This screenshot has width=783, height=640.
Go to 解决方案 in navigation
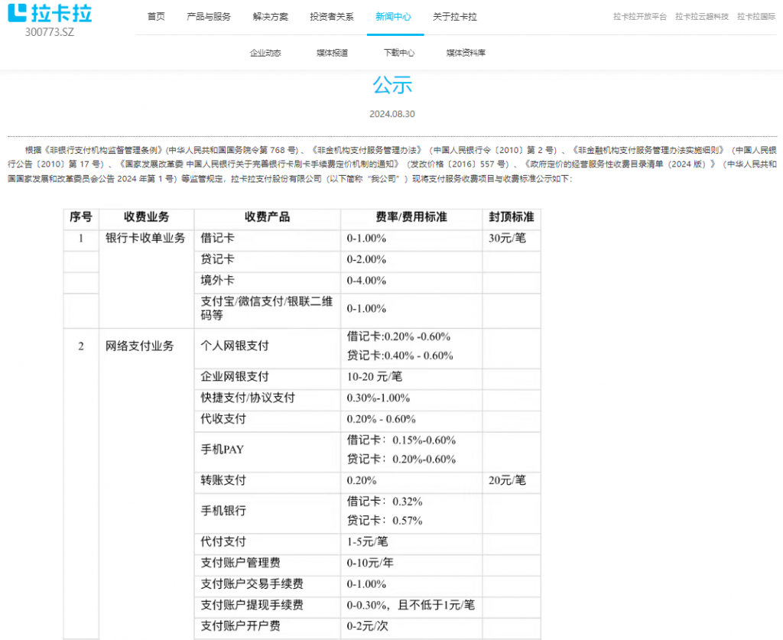click(x=270, y=17)
